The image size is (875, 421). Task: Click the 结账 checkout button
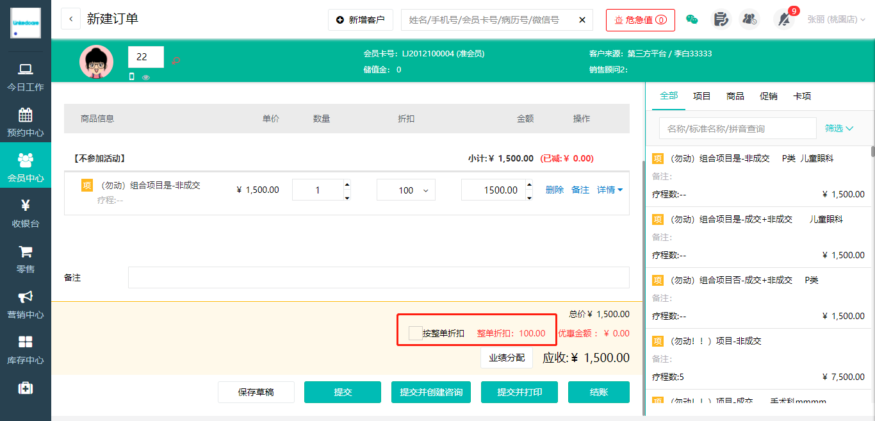point(599,392)
